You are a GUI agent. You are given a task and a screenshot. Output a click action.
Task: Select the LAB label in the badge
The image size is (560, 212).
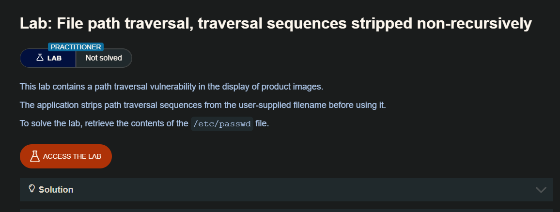pyautogui.click(x=54, y=58)
